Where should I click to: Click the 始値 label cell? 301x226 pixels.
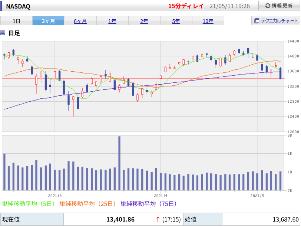click(203, 219)
